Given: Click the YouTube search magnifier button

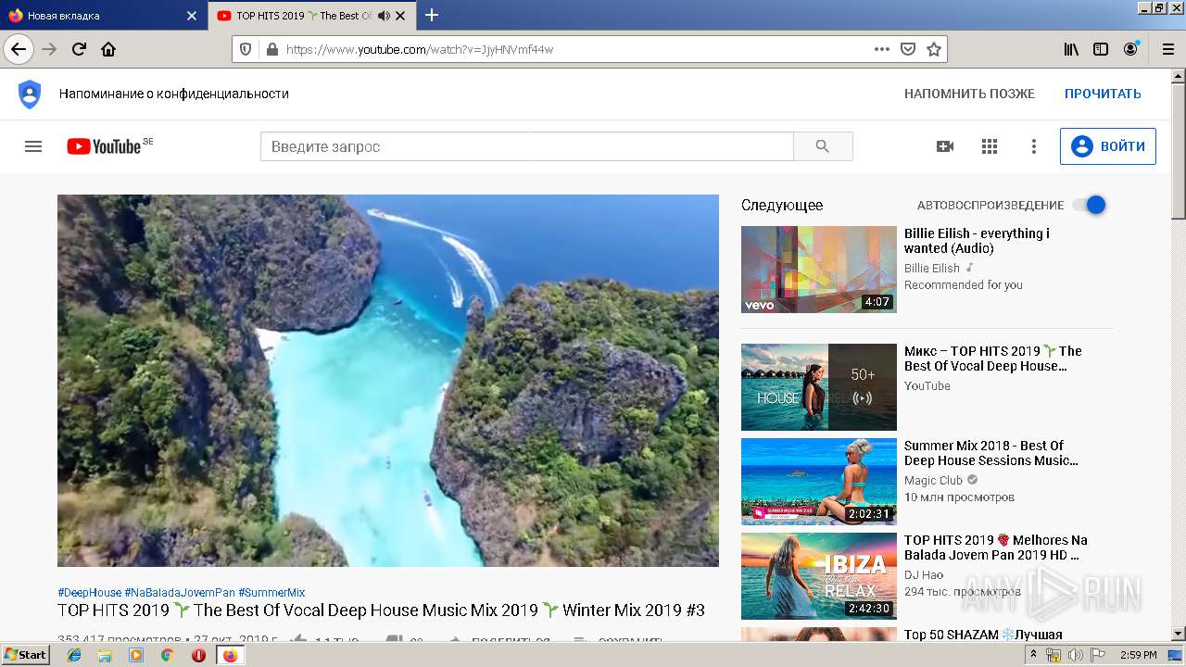Looking at the screenshot, I should tap(823, 146).
